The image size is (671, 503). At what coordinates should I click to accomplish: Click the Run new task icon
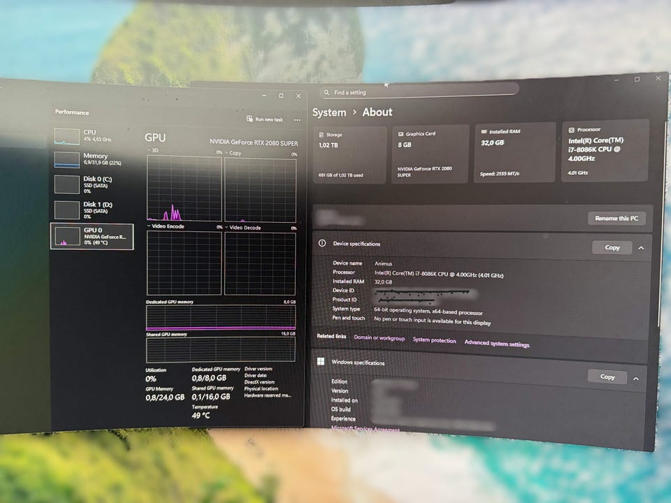tap(250, 119)
